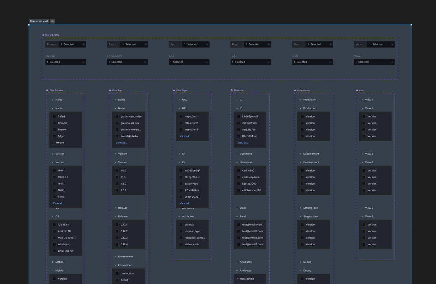Open the inline-labeled Page 1 Selected dropdown
436x284 pixels.
[257, 44]
